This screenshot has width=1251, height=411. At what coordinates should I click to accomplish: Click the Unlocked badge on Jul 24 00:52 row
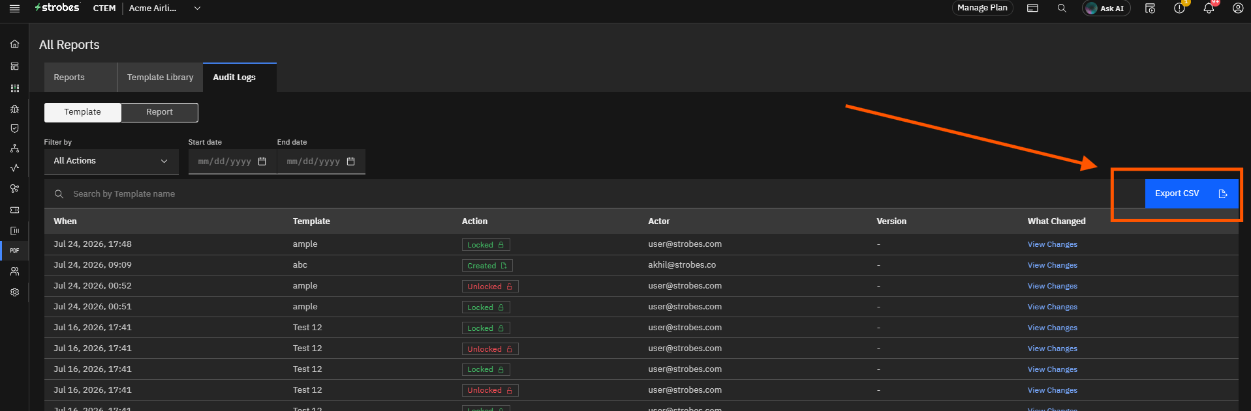tap(490, 287)
